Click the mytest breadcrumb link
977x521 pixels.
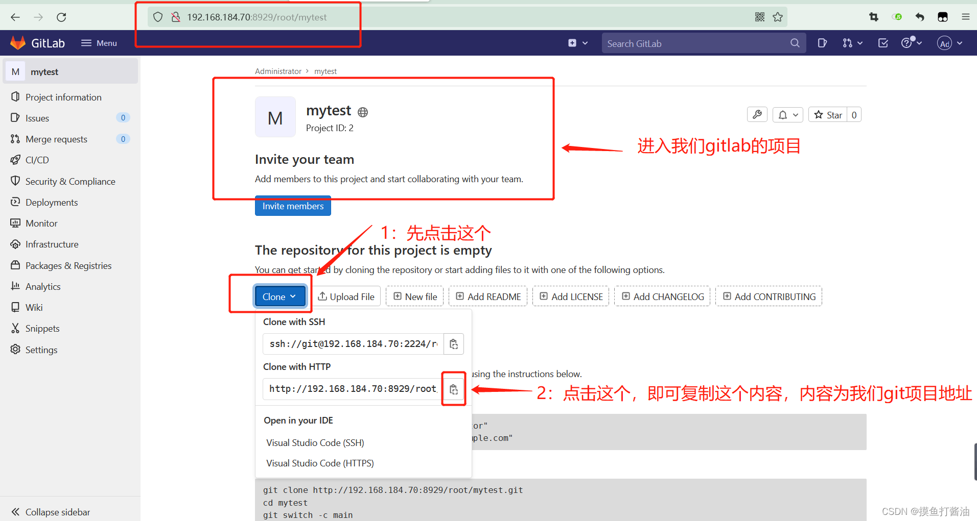coord(325,71)
